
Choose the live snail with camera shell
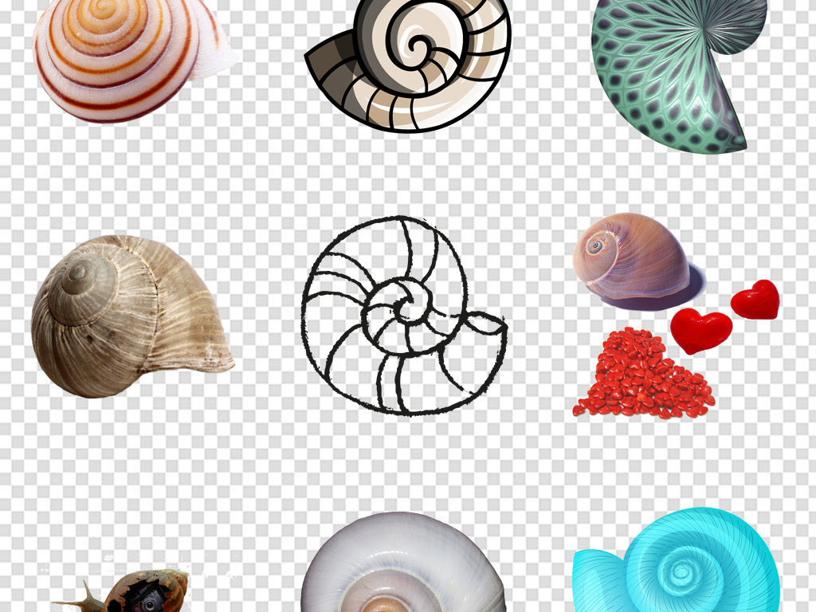pyautogui.click(x=122, y=590)
